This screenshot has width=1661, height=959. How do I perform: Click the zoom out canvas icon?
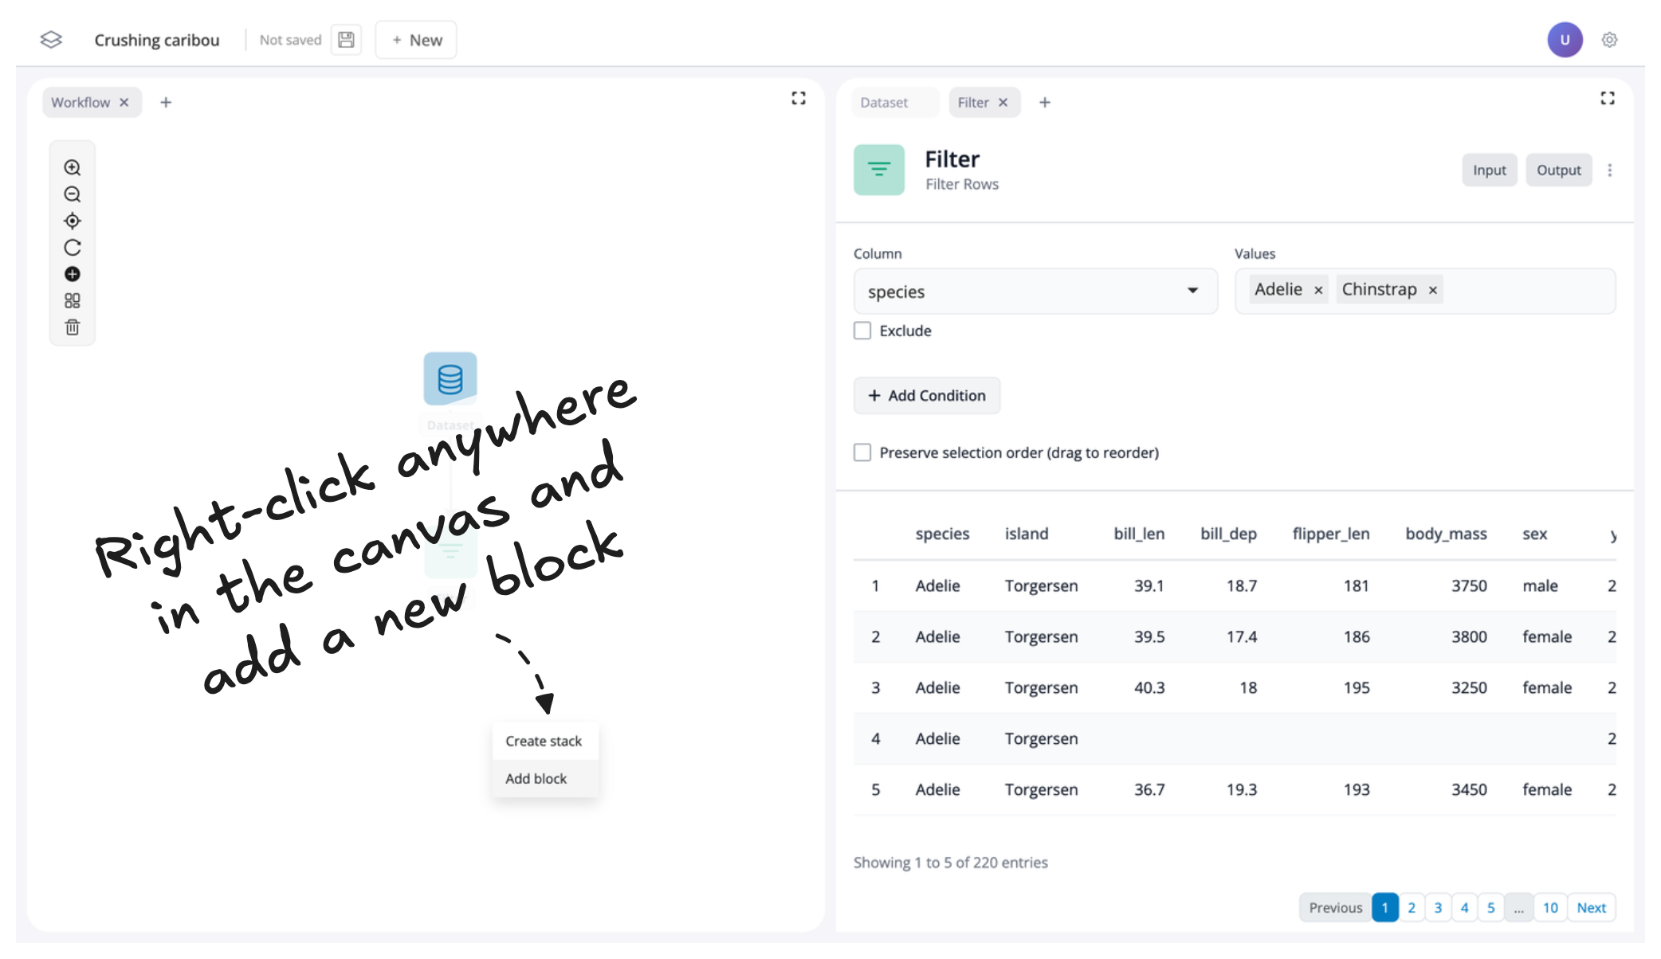[73, 194]
